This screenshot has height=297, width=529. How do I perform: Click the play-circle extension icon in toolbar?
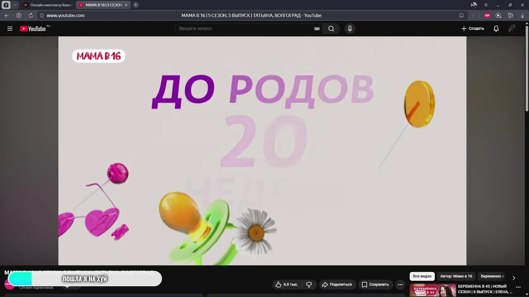(x=498, y=15)
